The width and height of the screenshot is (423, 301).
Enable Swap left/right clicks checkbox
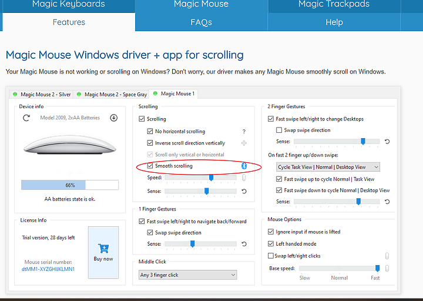271,256
